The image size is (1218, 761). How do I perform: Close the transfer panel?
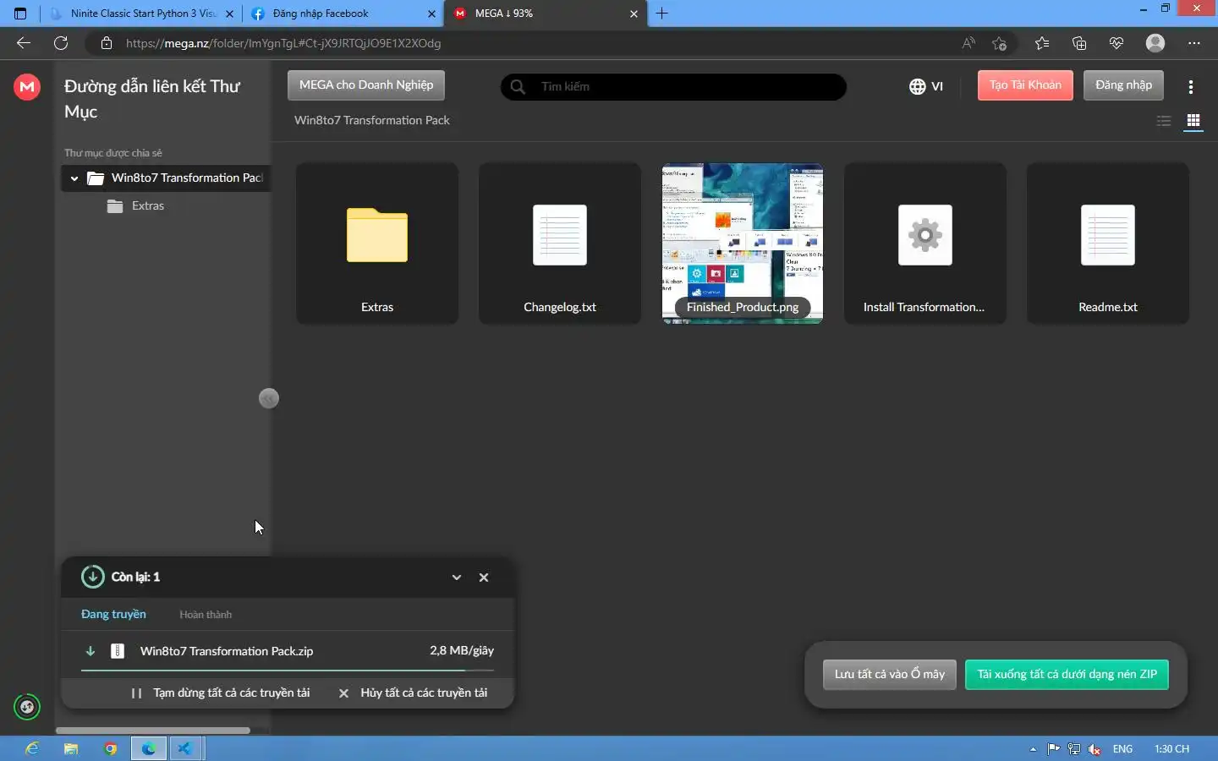[484, 578]
